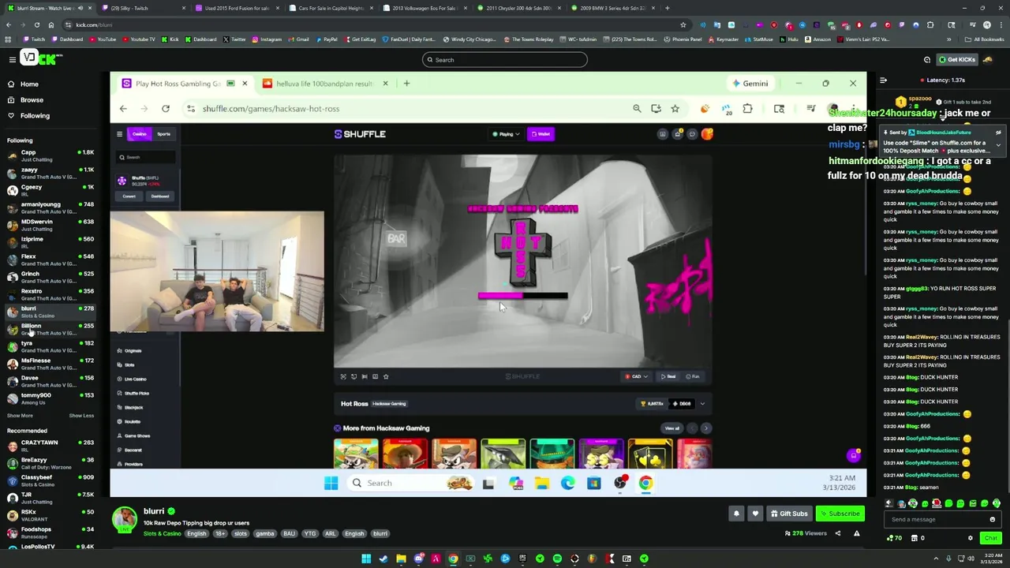Mute the blurri stream tab audio
1010x568 pixels.
point(80,8)
